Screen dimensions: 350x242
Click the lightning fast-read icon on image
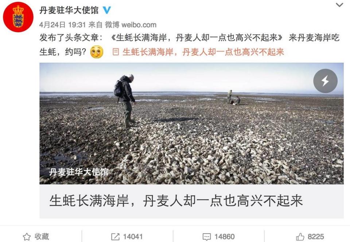(325, 81)
